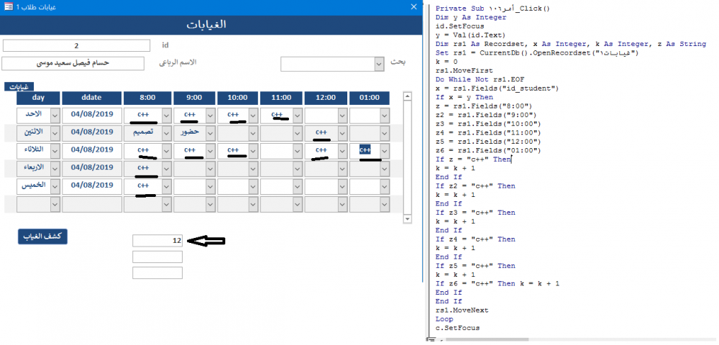Screen dimensions: 719x345
Task: Click the highlighted c++ cell at 01:00
Action: (365, 150)
